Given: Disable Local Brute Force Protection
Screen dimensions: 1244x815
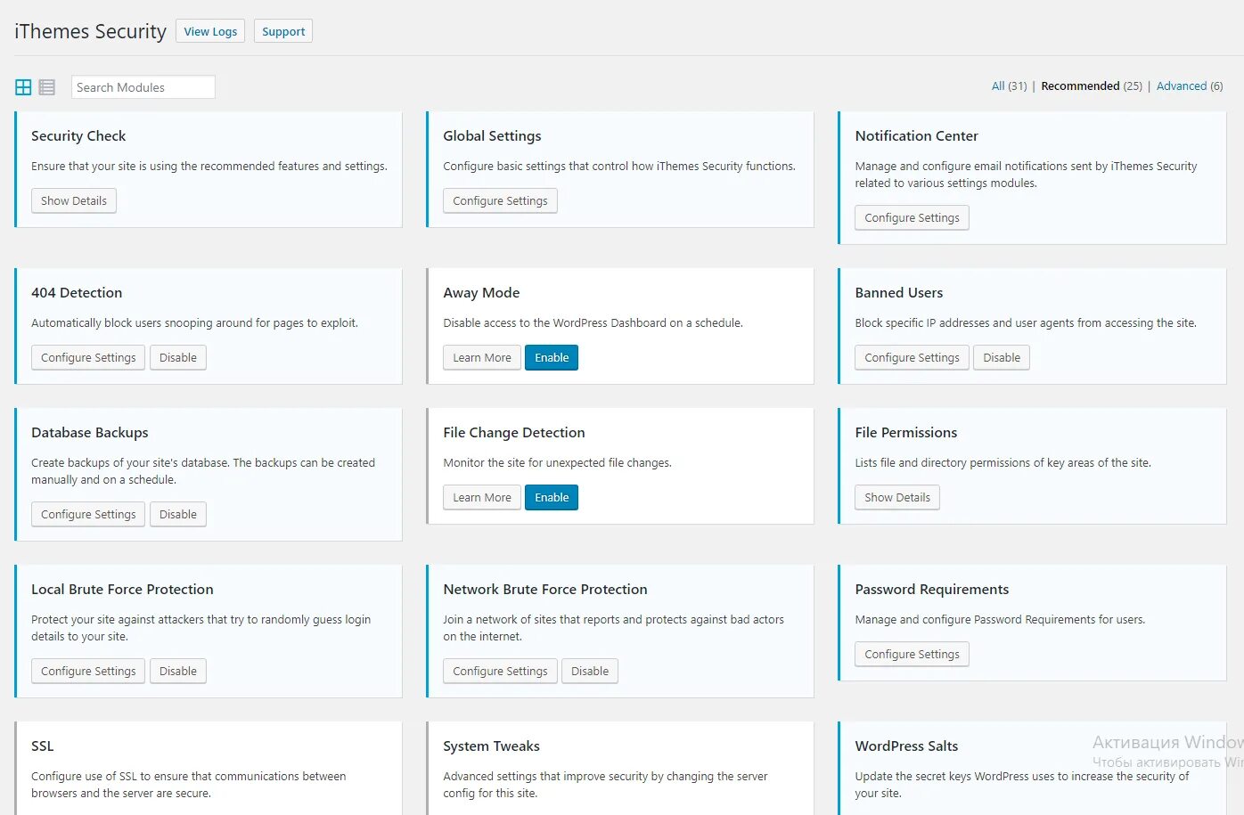Looking at the screenshot, I should pos(178,672).
